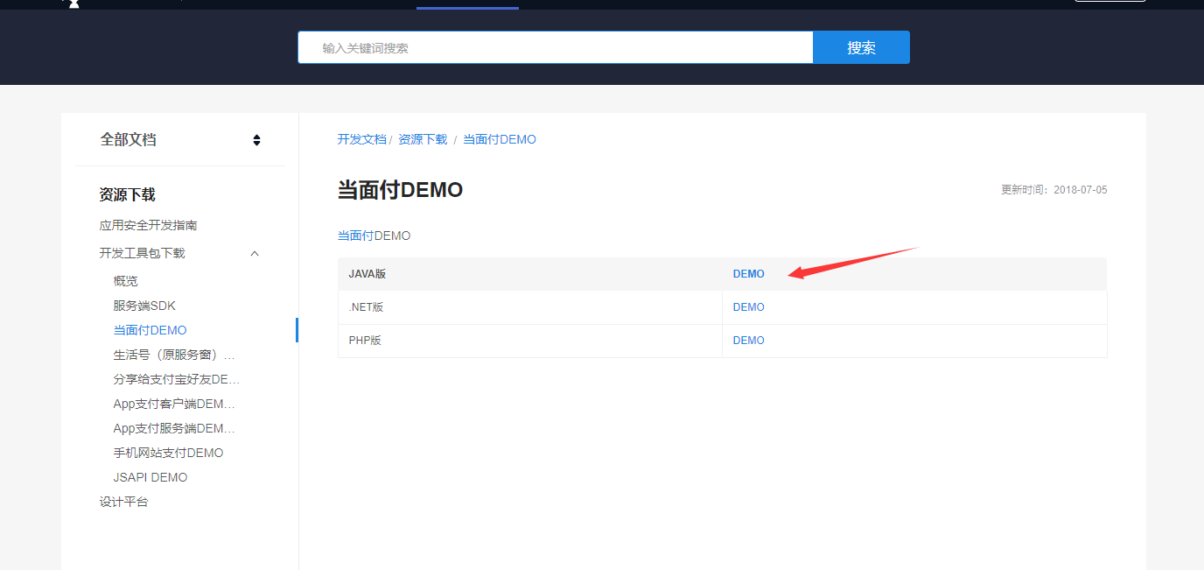Open JSAPI DEMO sidebar entry
The image size is (1204, 570).
pyautogui.click(x=150, y=477)
